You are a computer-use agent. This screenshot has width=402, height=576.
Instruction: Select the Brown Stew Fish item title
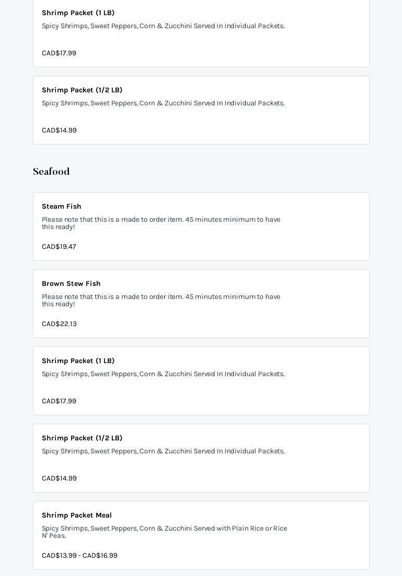[71, 284]
